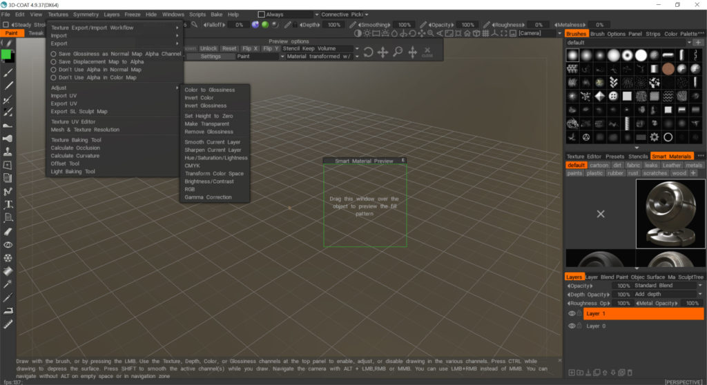This screenshot has width=707, height=385.
Task: Select the rust smart materials folder
Action: (633, 173)
